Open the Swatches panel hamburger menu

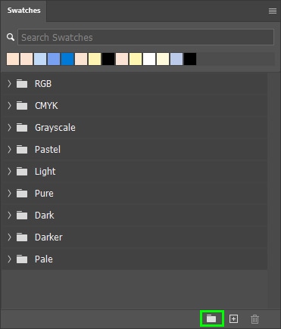273,11
